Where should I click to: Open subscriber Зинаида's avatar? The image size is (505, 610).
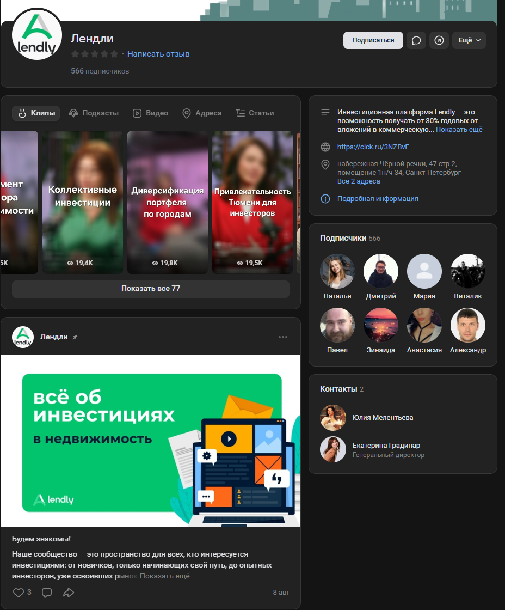[x=380, y=325]
